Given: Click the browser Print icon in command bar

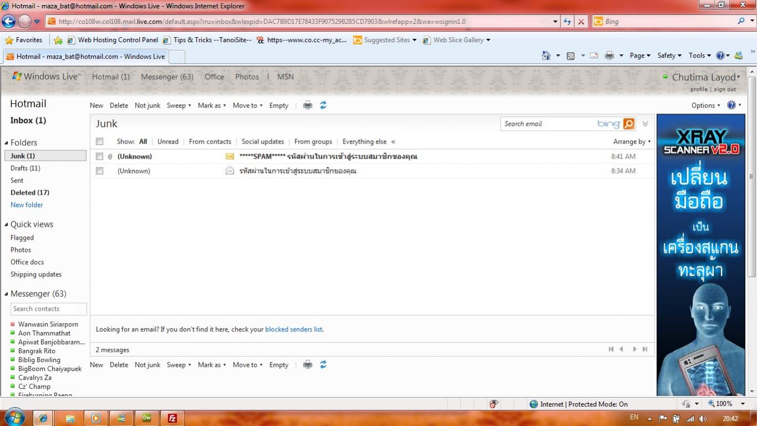Looking at the screenshot, I should pyautogui.click(x=610, y=55).
